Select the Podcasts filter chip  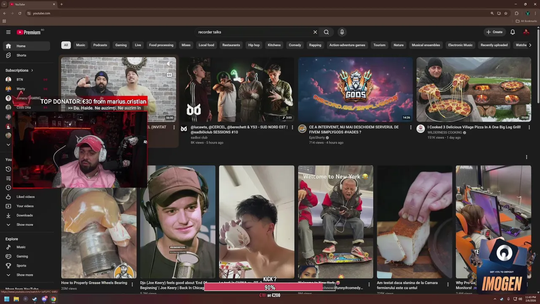[100, 45]
